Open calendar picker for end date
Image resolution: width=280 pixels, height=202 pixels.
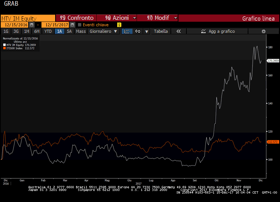pos(72,25)
